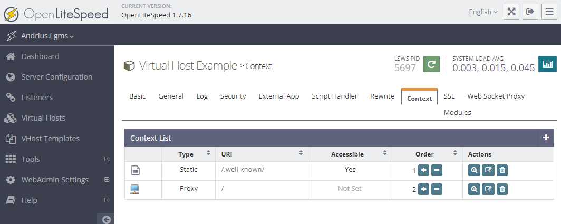Screen dimensions: 561x224
Task: Switch to the Basic tab
Action: click(138, 96)
